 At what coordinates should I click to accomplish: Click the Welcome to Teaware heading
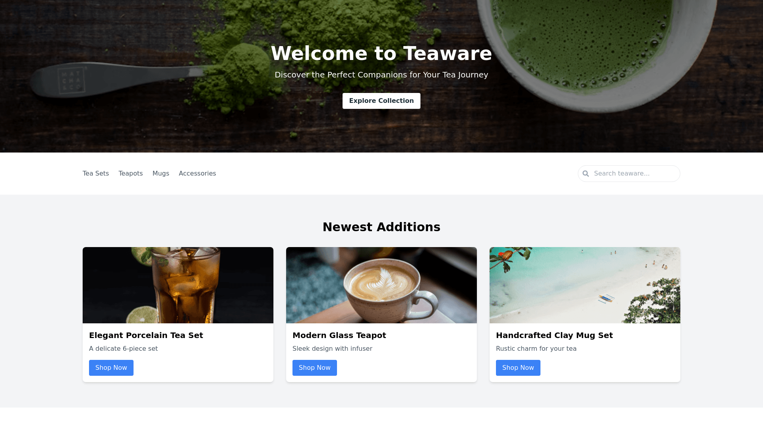point(381,53)
